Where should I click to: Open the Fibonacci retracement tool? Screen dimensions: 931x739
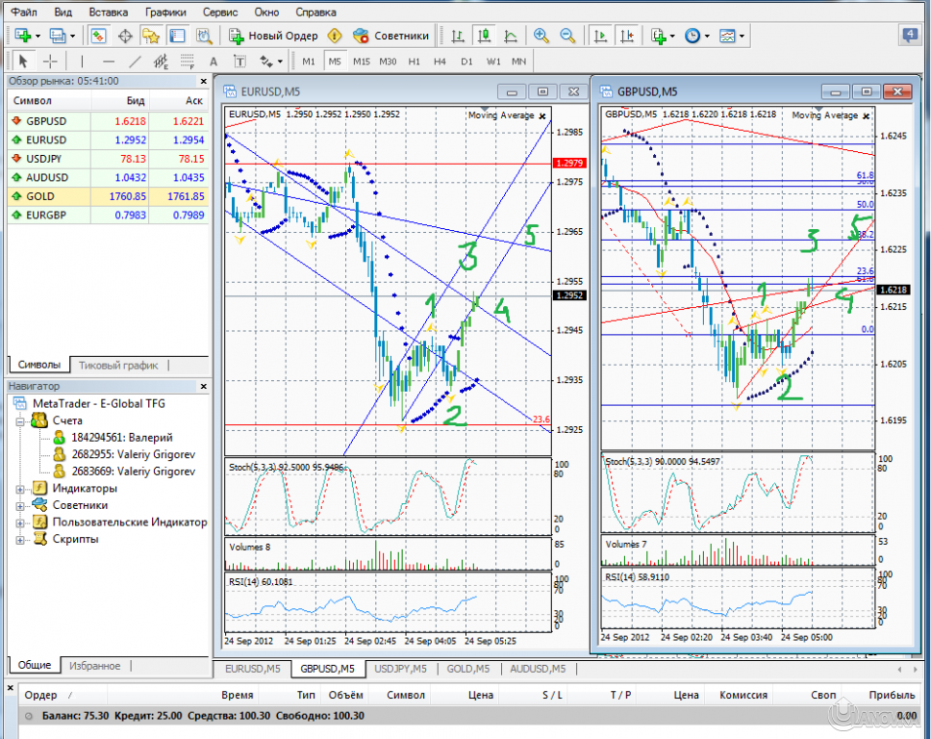[x=188, y=62]
